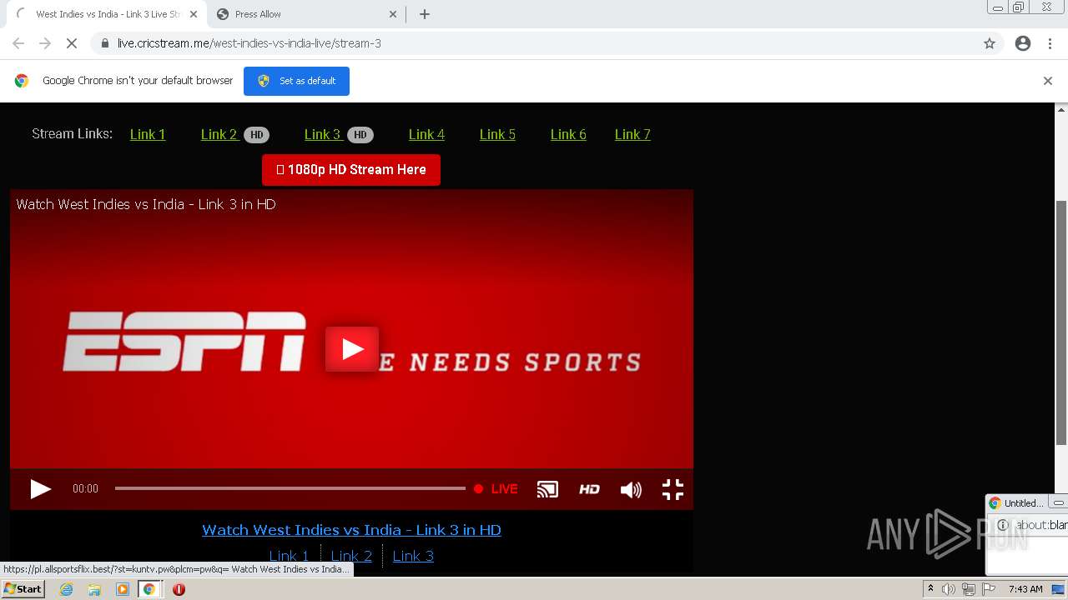Click bottom Link 2 below the video
This screenshot has height=600, width=1068.
(x=351, y=556)
